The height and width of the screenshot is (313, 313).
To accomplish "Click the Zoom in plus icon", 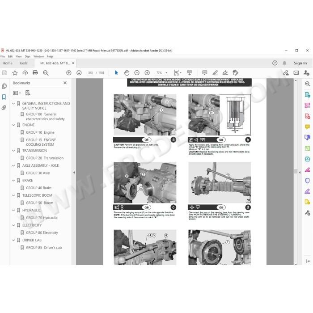I will click(147, 73).
